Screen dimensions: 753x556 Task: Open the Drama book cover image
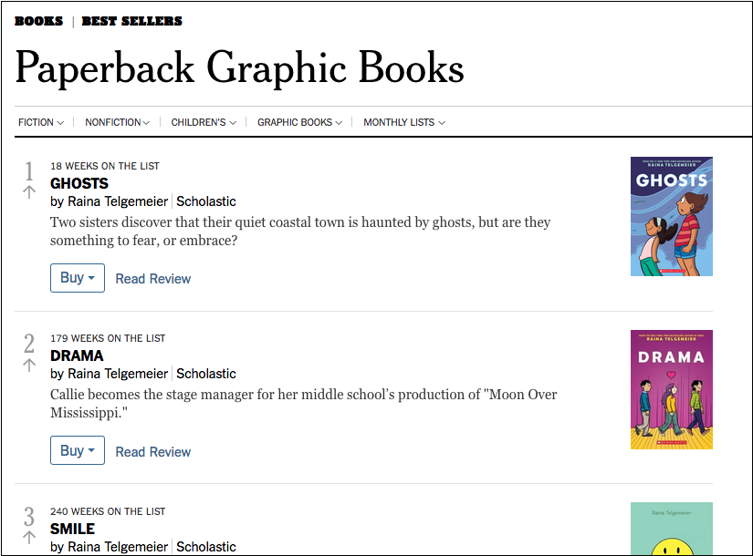671,389
